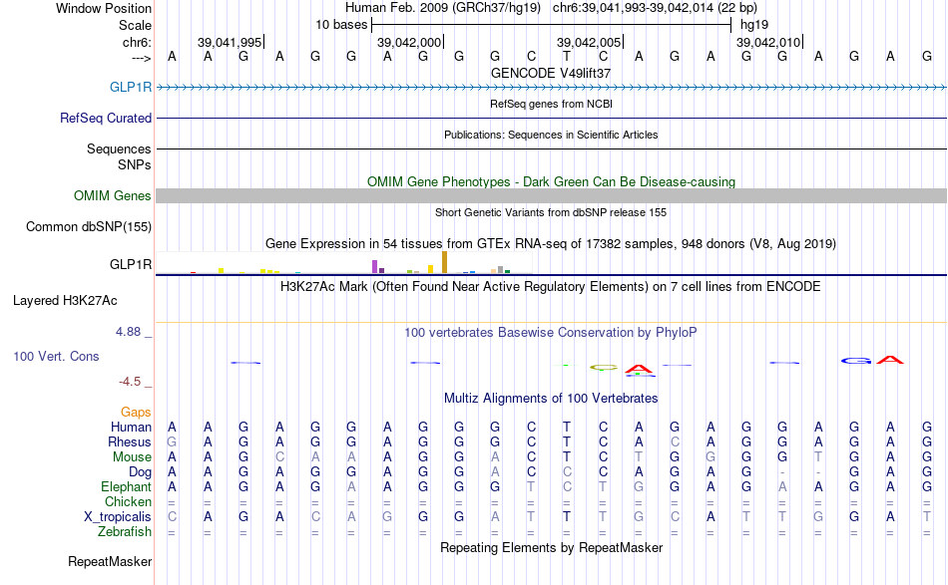Click the 39,042,005 ruler position
The image size is (948, 585).
pos(589,42)
